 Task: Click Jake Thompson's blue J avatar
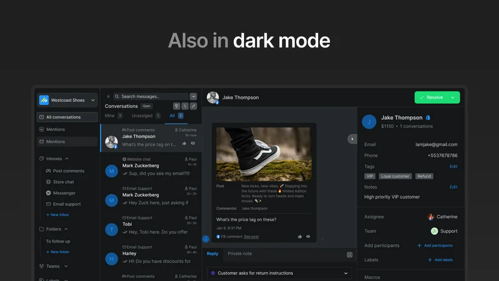point(369,121)
